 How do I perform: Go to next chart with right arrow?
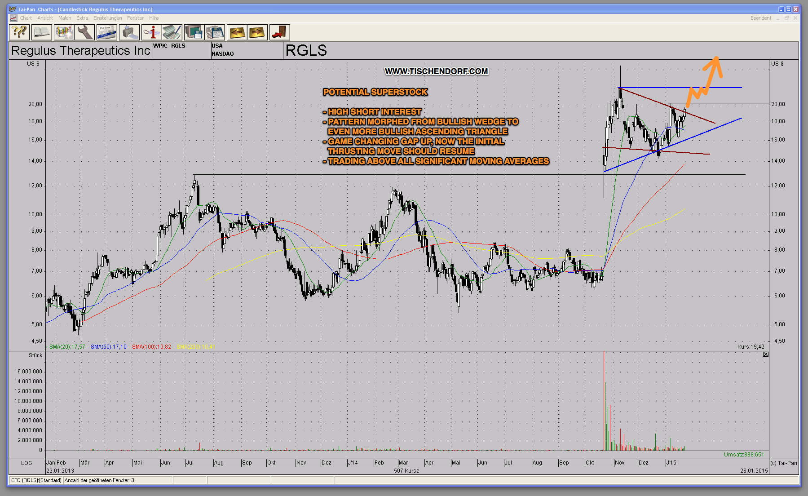click(x=257, y=32)
